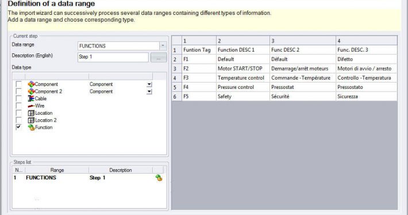Click the F2 cell
Image resolution: width=408 pixels, height=215 pixels.
click(x=199, y=69)
